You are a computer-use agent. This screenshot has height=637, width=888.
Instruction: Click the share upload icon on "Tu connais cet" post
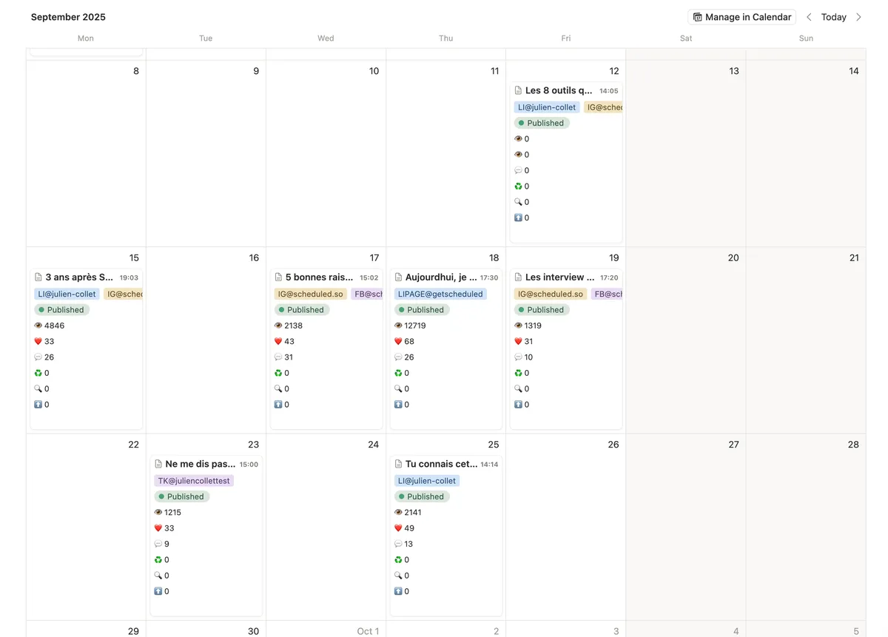[399, 591]
